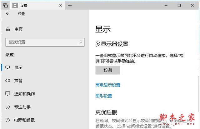Viewport: 200px width, 129px height.
Task: Open 专注助手 focus assist settings
Action: 22,107
